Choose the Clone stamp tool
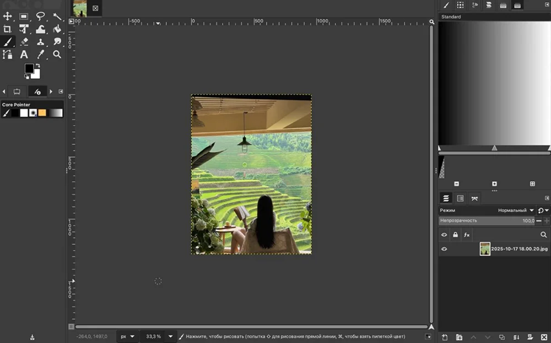This screenshot has height=343, width=551. 41,42
